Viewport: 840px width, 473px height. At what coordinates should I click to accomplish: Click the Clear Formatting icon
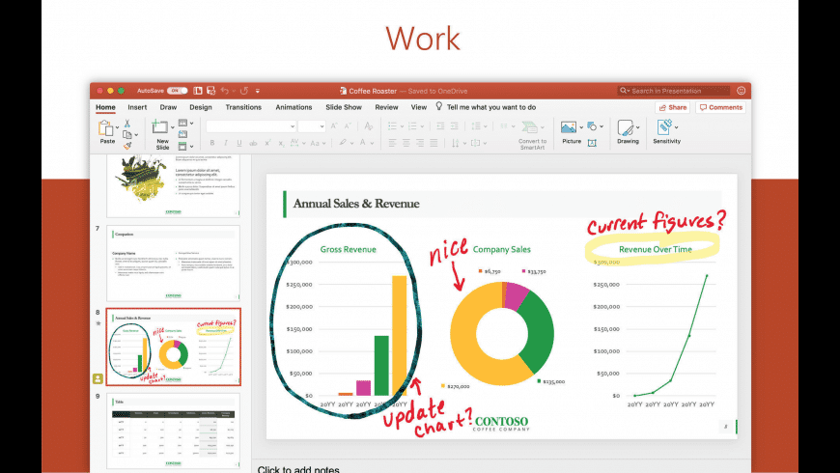click(369, 126)
